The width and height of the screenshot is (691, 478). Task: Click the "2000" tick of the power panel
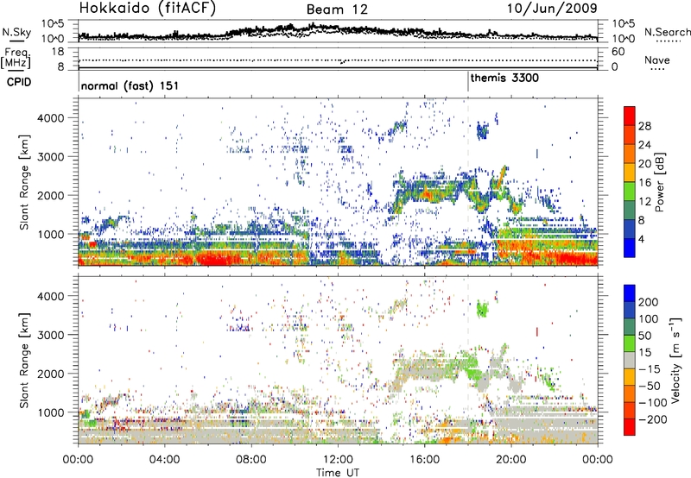tap(50, 195)
